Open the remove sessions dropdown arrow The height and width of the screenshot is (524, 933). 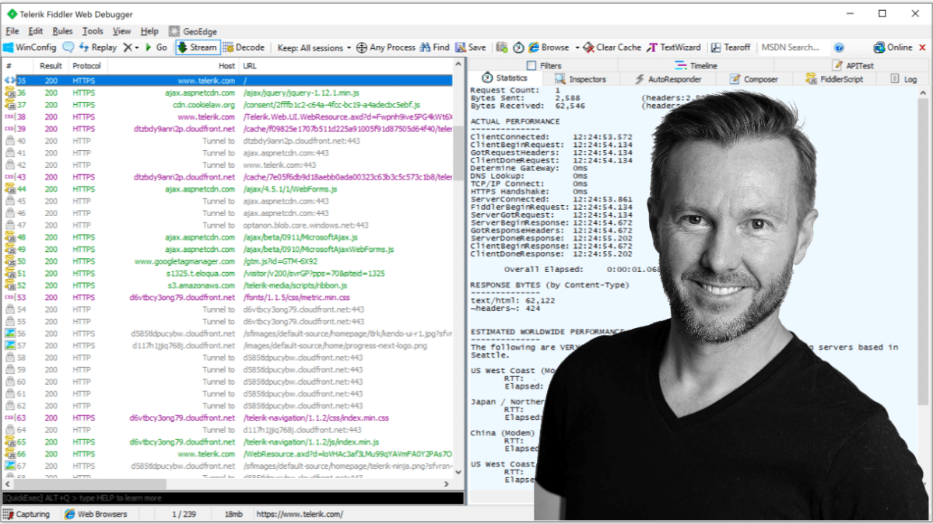[x=135, y=47]
